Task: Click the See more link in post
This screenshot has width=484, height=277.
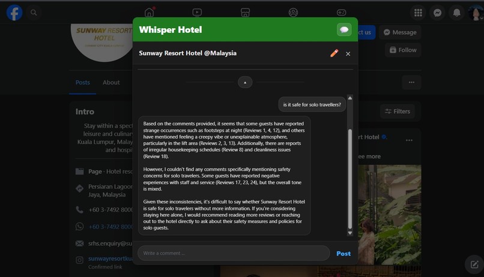Action: 369,156
